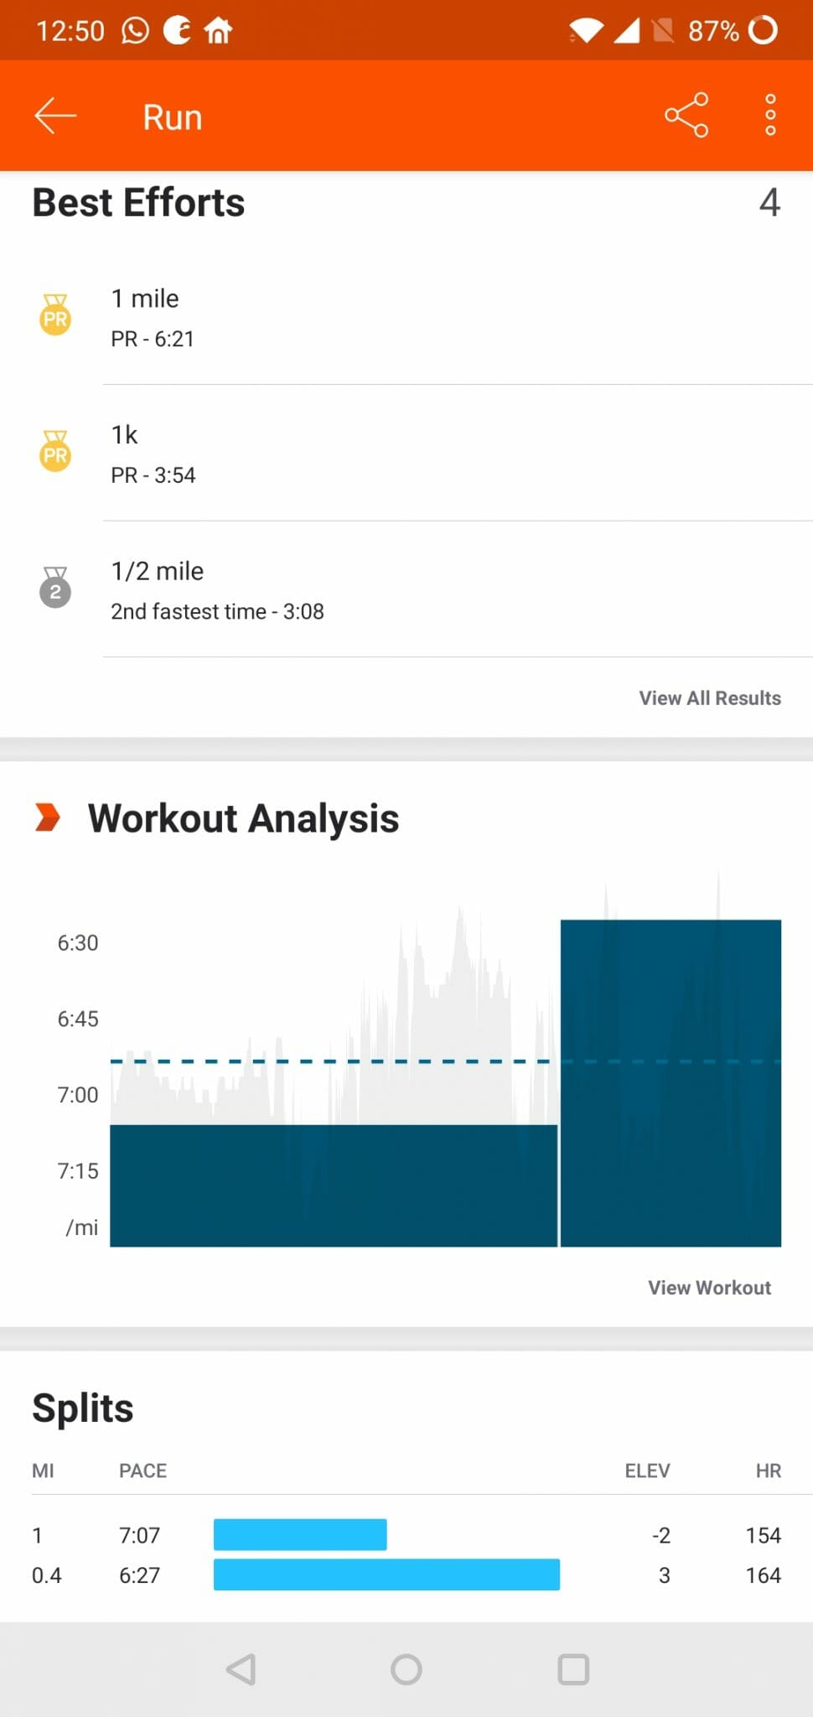813x1717 pixels.
Task: Tap the mile 1 split pace bar
Action: pyautogui.click(x=300, y=1535)
